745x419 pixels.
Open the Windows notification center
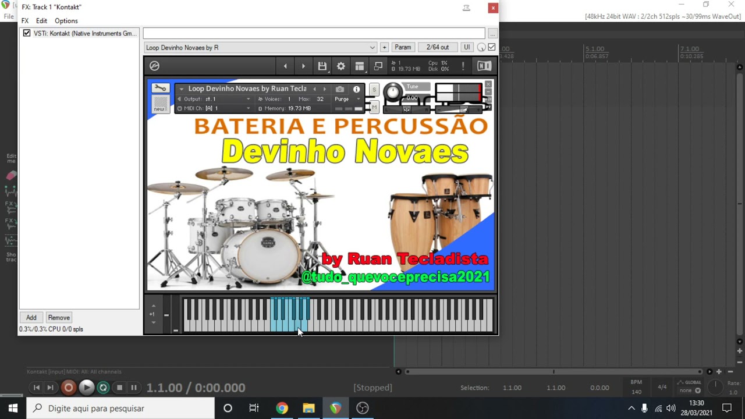tap(727, 408)
